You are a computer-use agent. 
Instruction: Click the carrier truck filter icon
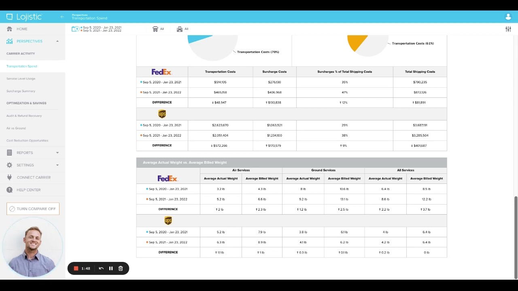pos(155,29)
